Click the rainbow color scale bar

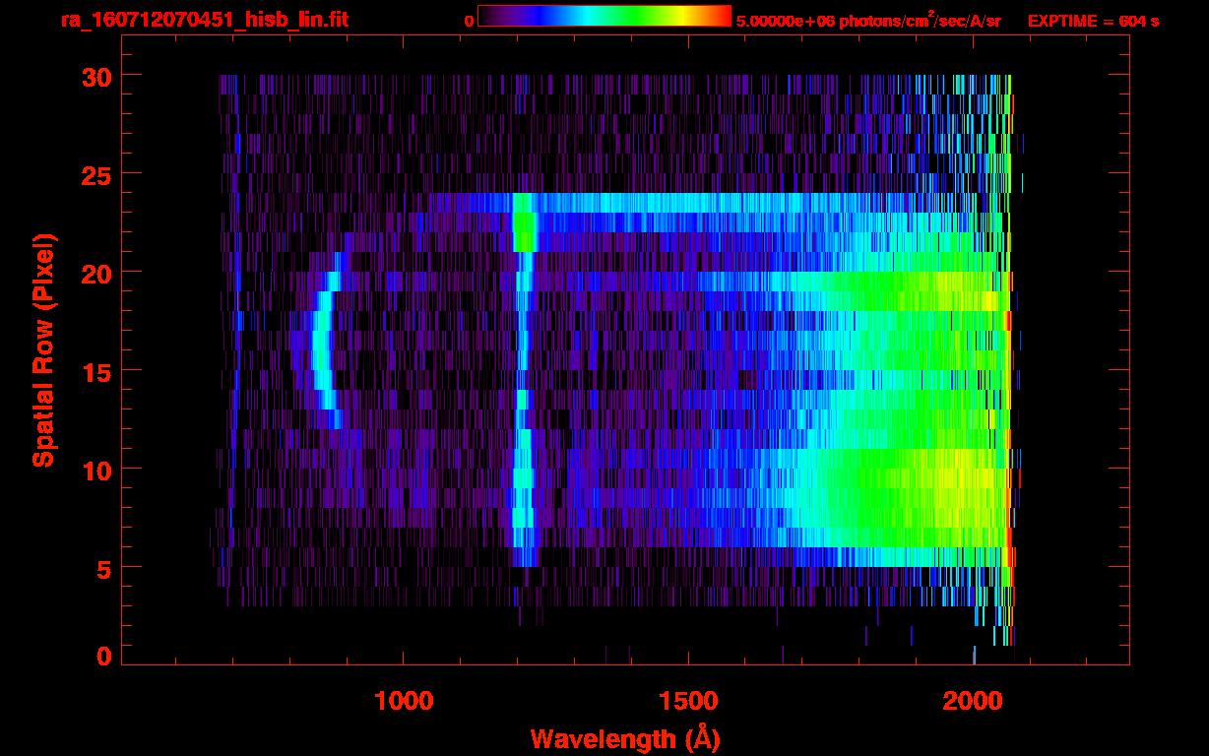(x=604, y=17)
